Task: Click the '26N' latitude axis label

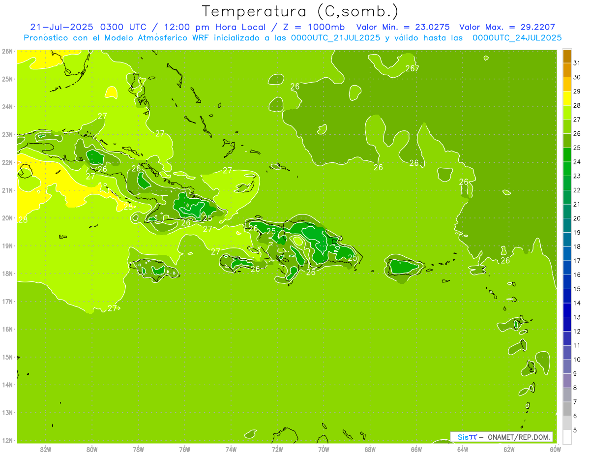Action: (7, 51)
